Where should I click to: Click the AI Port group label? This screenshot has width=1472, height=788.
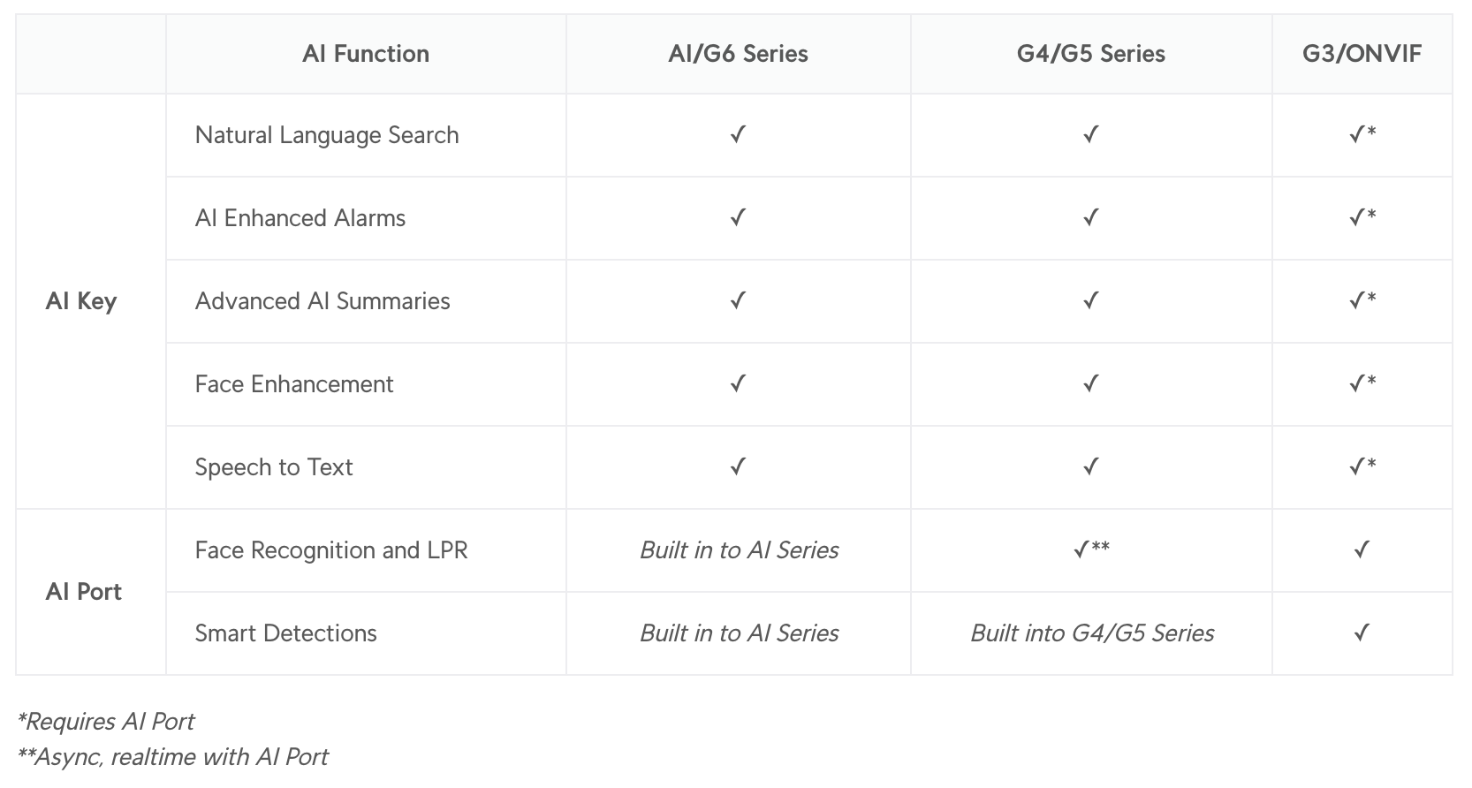click(x=84, y=592)
